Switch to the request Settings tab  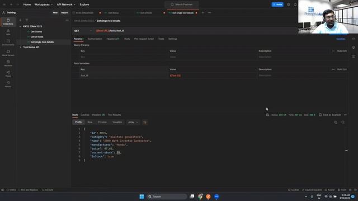pos(173,39)
